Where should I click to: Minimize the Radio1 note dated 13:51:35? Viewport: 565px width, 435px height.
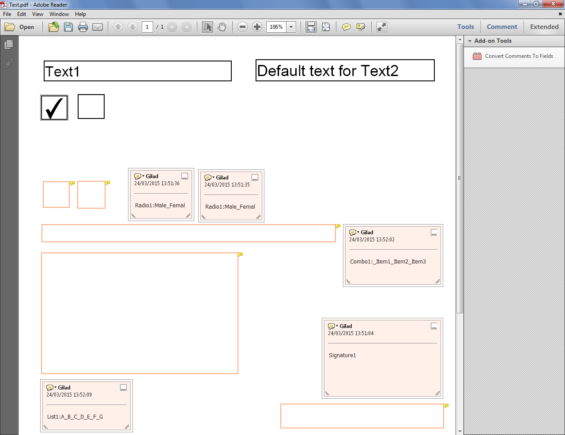click(x=255, y=177)
